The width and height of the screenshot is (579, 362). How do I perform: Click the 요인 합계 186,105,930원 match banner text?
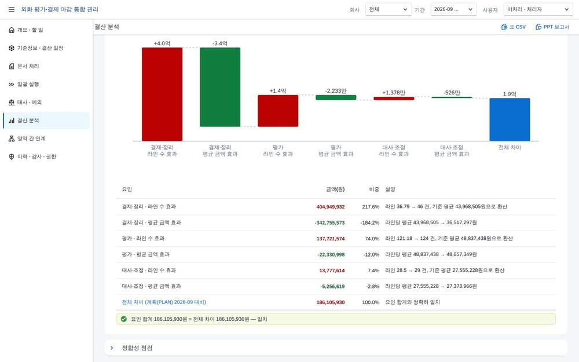coord(199,319)
